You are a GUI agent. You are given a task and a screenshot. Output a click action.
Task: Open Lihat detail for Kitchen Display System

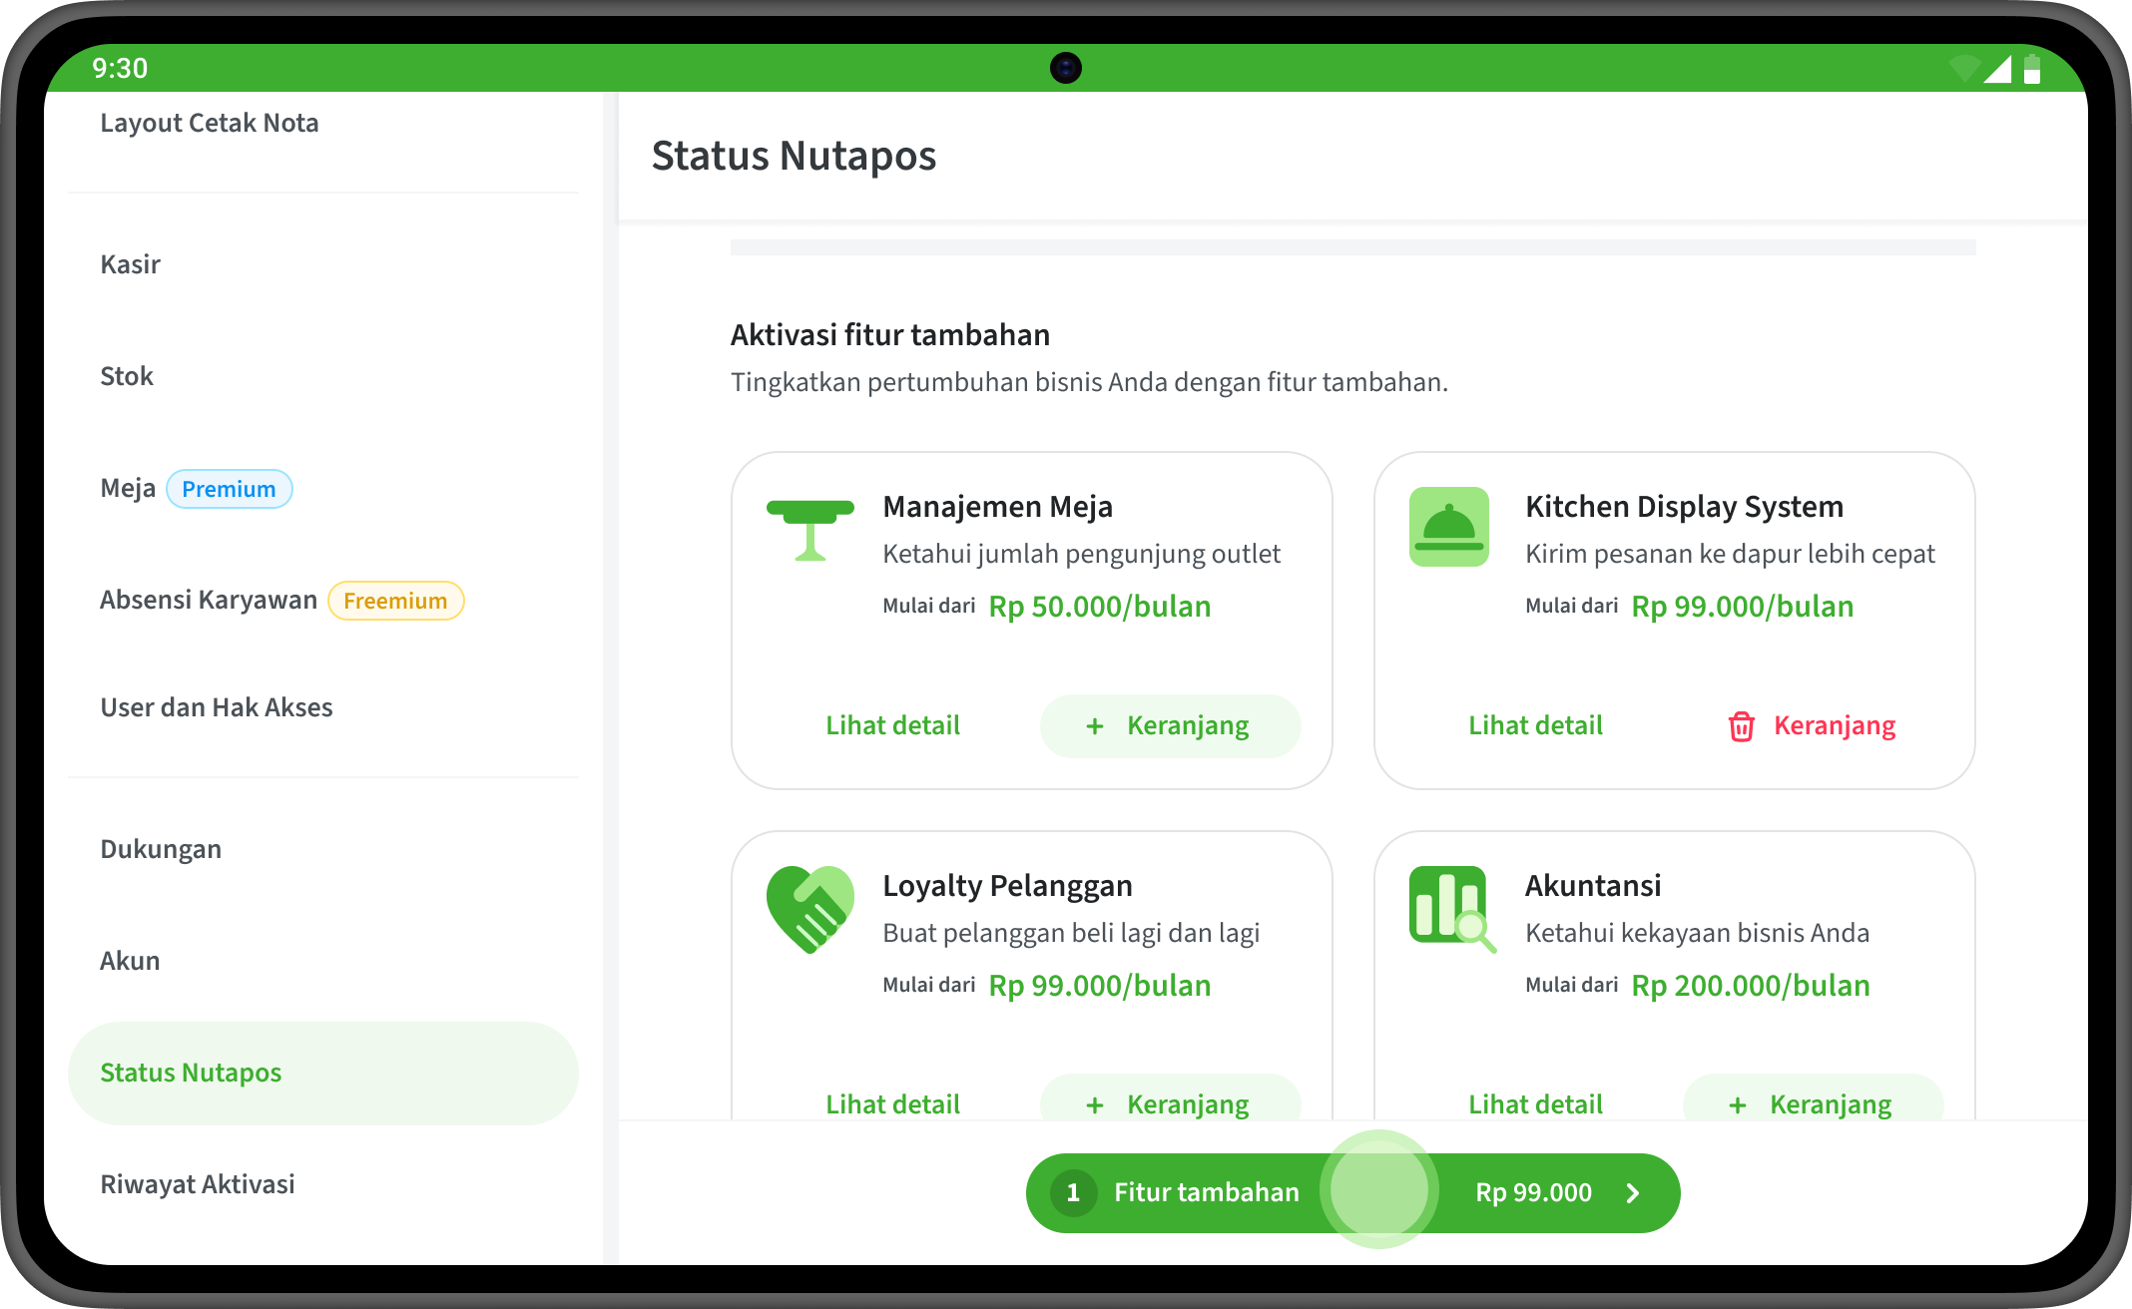click(x=1535, y=726)
